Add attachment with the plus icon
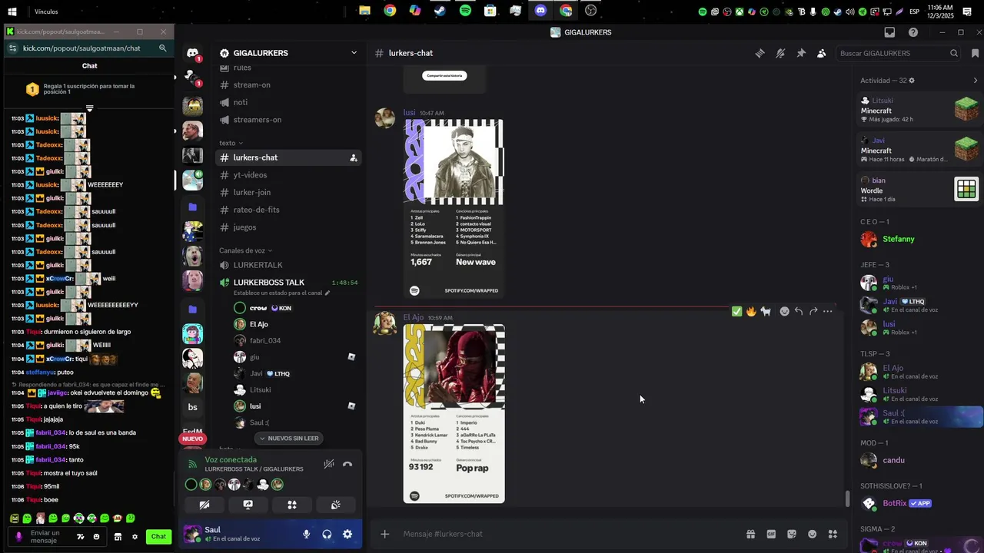The image size is (984, 553). (384, 534)
